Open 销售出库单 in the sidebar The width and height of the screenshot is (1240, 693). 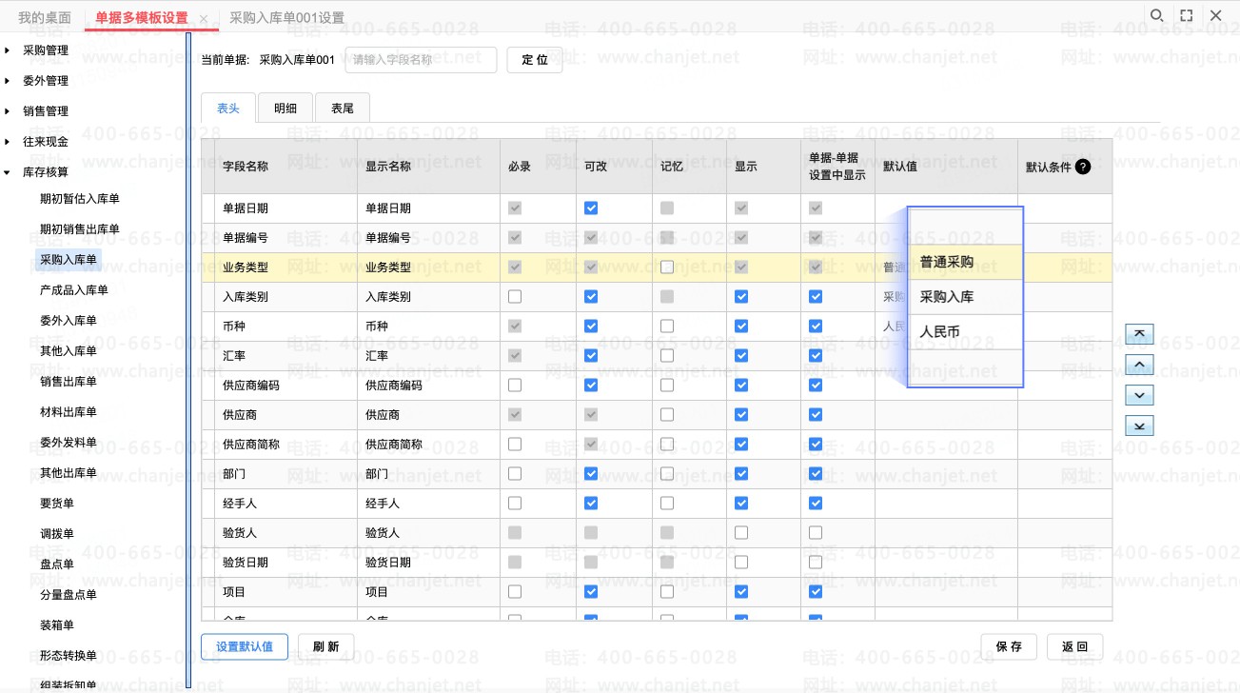pyautogui.click(x=69, y=382)
